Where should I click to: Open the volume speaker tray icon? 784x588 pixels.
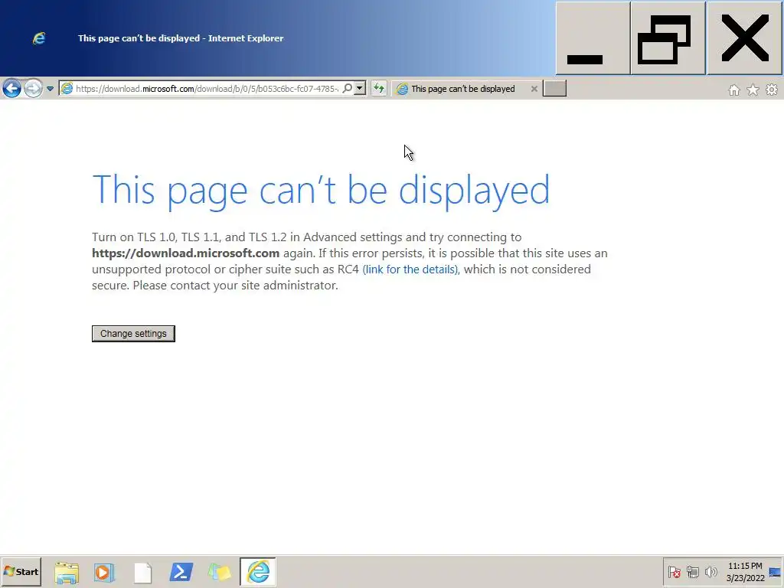710,571
